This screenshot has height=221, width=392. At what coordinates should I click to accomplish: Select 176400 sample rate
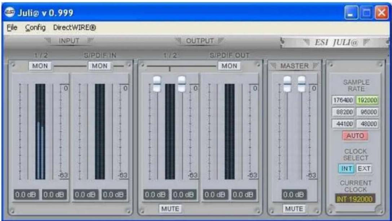pos(343,100)
